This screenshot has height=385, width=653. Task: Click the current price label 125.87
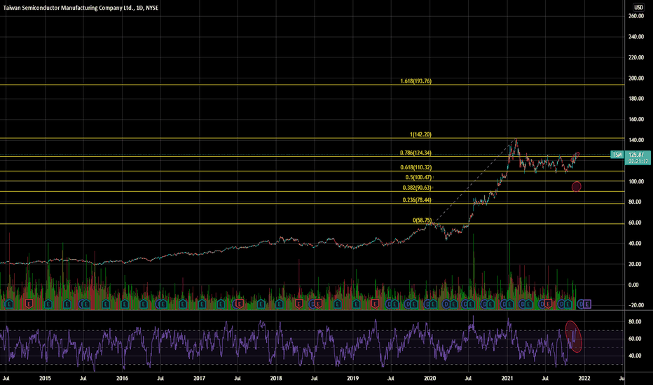coord(637,155)
